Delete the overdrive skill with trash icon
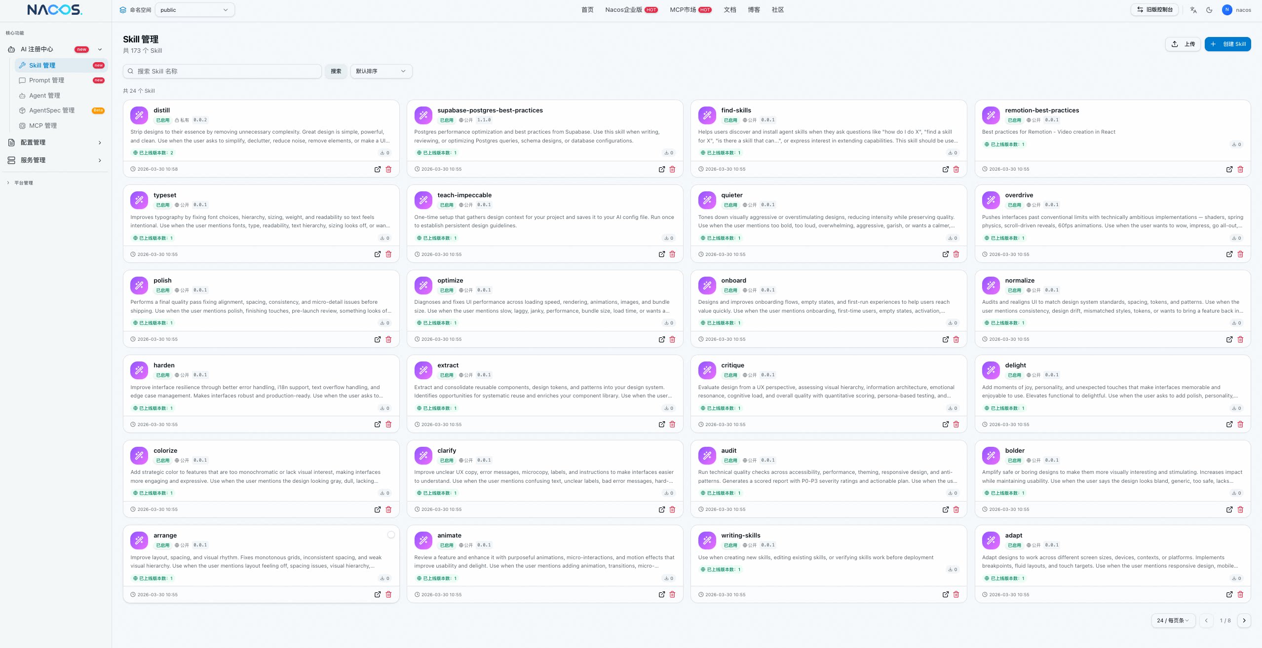The height and width of the screenshot is (648, 1262). [x=1240, y=254]
